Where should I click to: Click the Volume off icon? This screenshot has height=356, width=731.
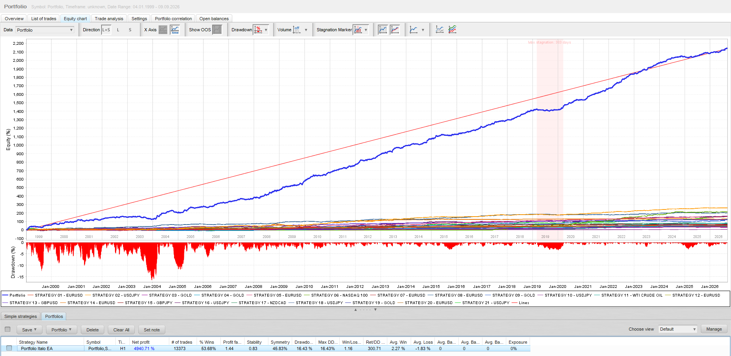click(297, 30)
